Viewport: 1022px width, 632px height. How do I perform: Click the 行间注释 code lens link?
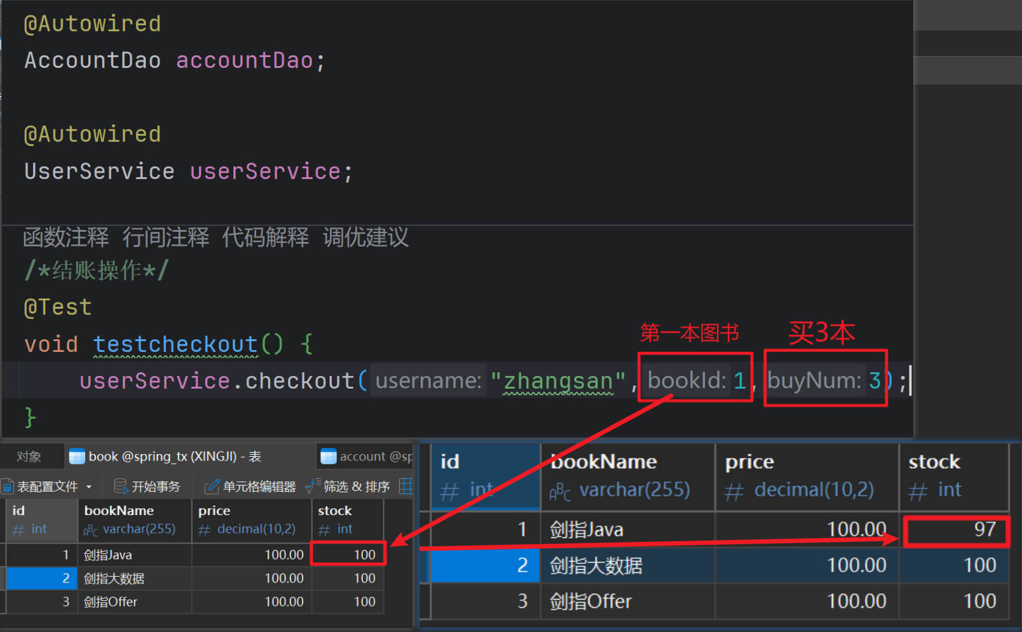166,238
